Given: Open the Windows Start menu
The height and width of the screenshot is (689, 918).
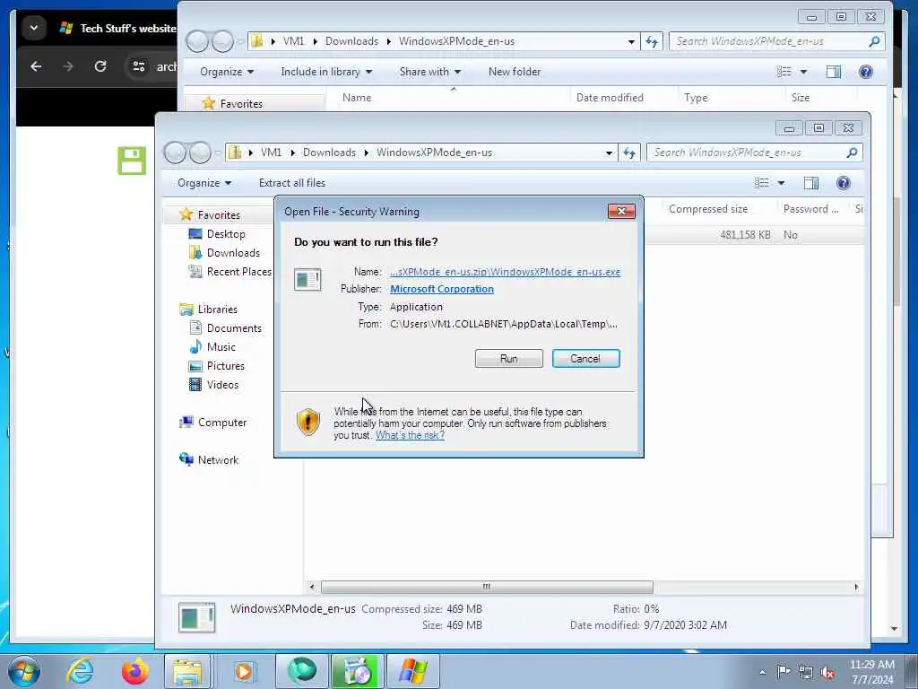Looking at the screenshot, I should [24, 671].
